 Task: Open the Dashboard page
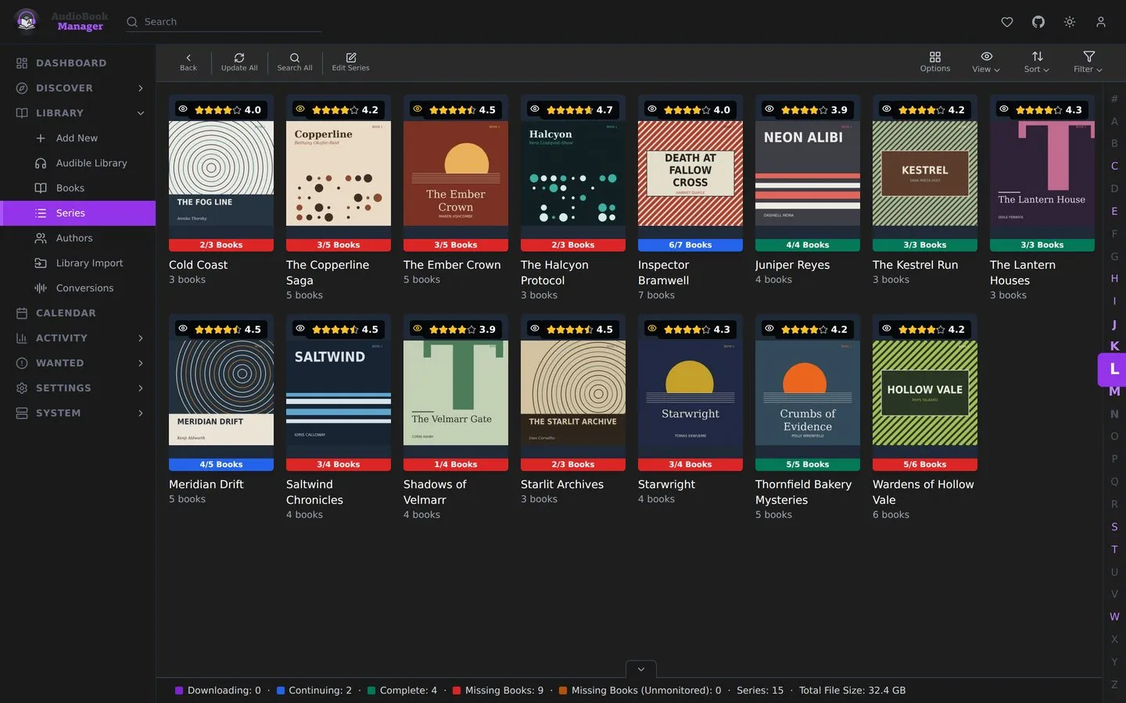pyautogui.click(x=71, y=63)
